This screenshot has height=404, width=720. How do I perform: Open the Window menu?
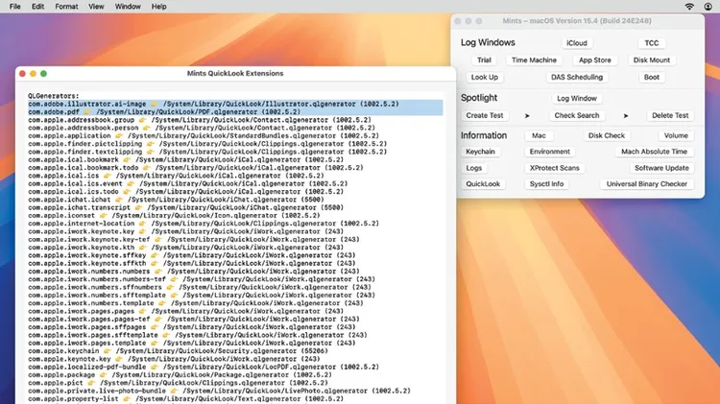(x=128, y=7)
